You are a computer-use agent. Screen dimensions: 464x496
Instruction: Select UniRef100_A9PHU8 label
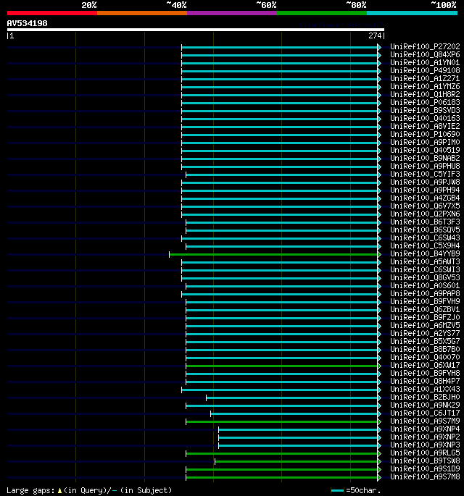click(425, 166)
